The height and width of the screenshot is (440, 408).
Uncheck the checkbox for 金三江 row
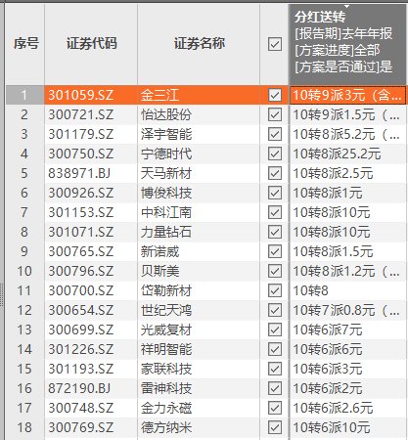(275, 95)
